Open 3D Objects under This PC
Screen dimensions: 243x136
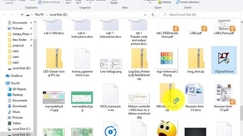click(x=19, y=89)
